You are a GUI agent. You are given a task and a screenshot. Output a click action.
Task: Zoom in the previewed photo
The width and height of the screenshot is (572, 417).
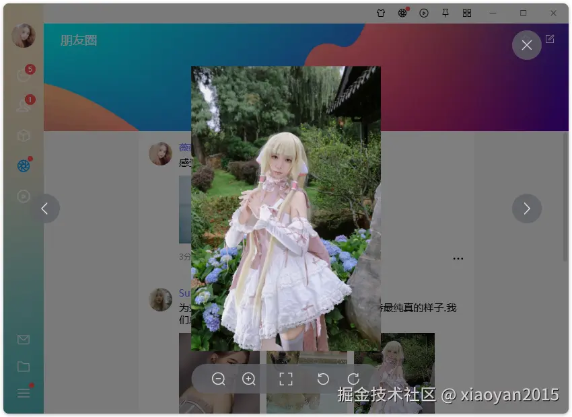click(249, 379)
